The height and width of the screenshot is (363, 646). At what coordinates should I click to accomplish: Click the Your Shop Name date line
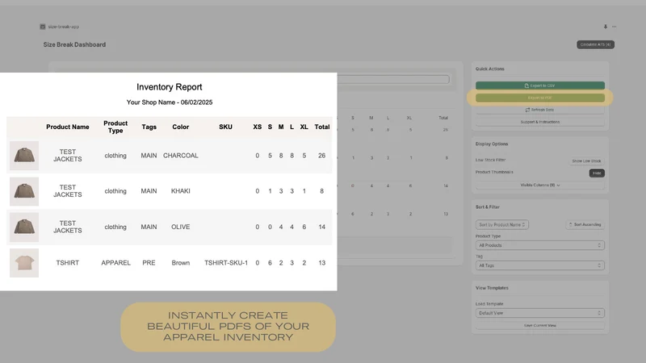coord(170,102)
